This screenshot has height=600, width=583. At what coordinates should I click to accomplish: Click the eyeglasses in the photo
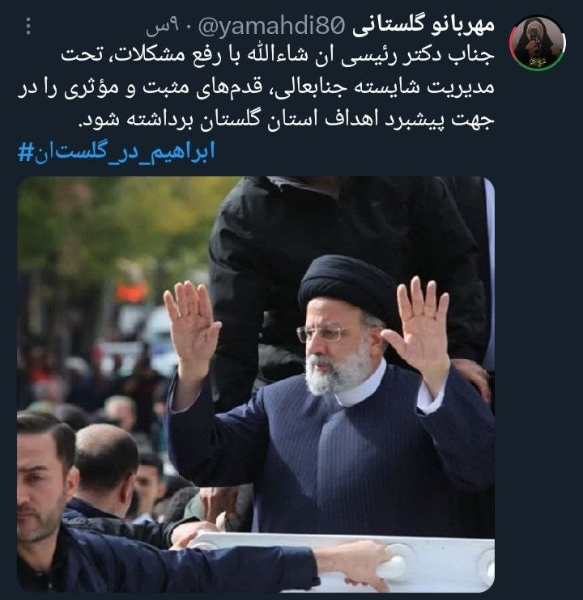pyautogui.click(x=321, y=334)
